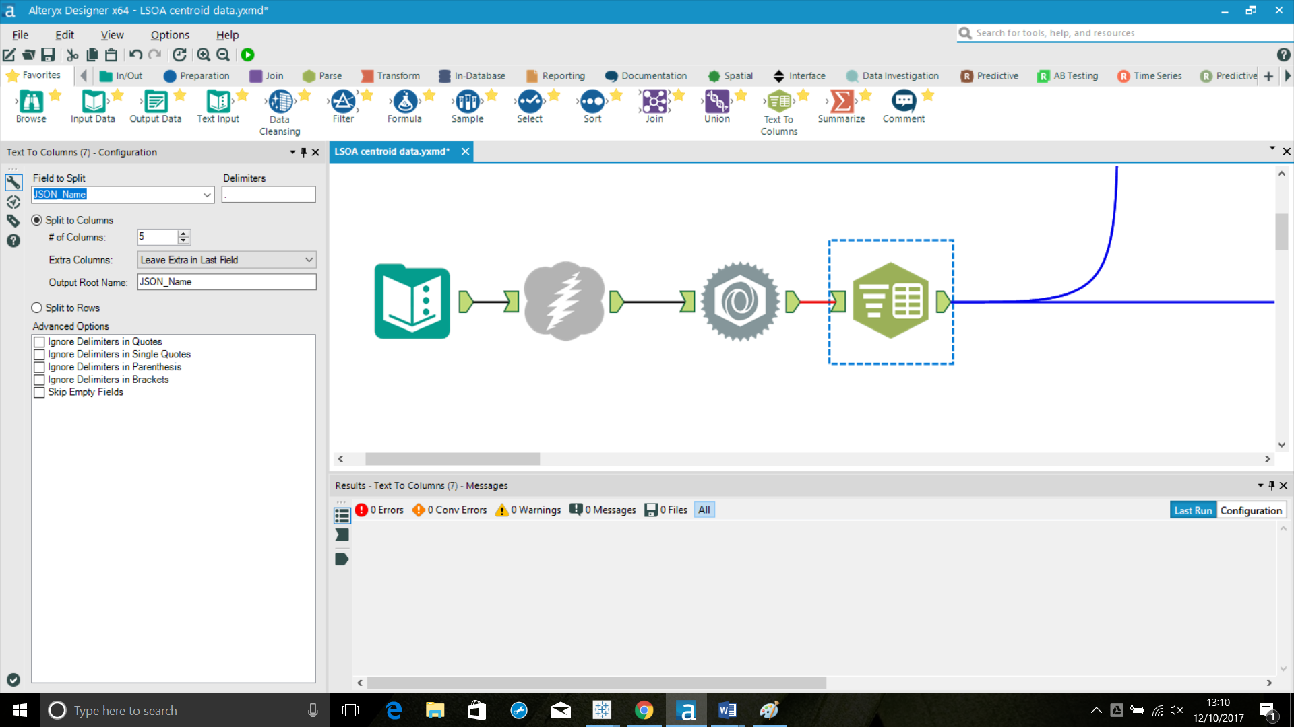Toggle Skip Empty Fields checkbox

coord(39,392)
